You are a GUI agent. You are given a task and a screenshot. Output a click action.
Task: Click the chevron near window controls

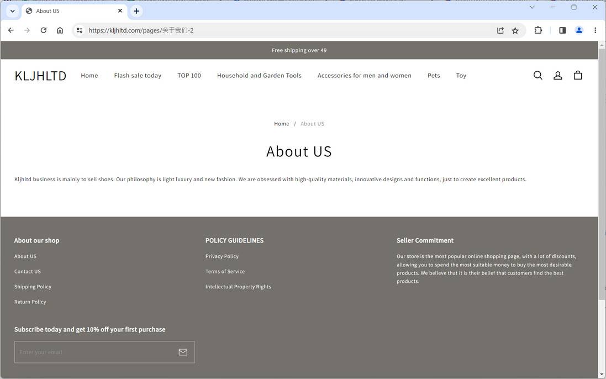click(531, 7)
